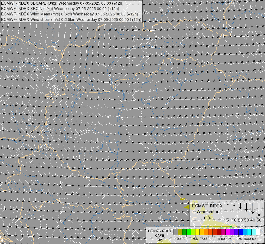
Task: Click the white swatch in CAPE legend
Action: coord(258,232)
